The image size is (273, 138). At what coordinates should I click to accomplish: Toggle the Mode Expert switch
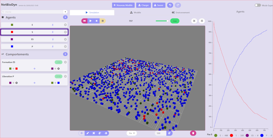(258, 5)
